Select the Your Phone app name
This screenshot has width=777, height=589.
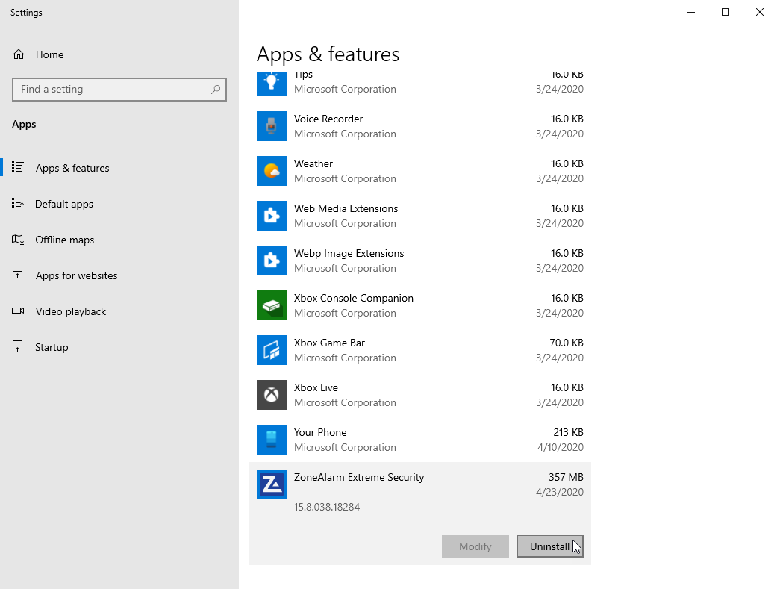320,432
